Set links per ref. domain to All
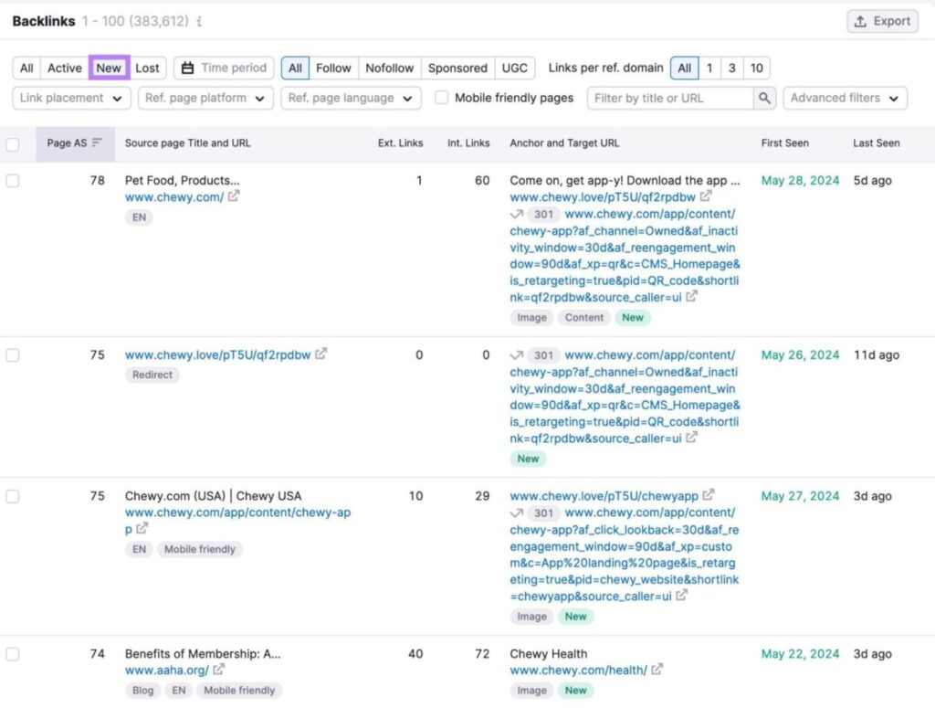Screen dimensions: 935x708 [685, 68]
